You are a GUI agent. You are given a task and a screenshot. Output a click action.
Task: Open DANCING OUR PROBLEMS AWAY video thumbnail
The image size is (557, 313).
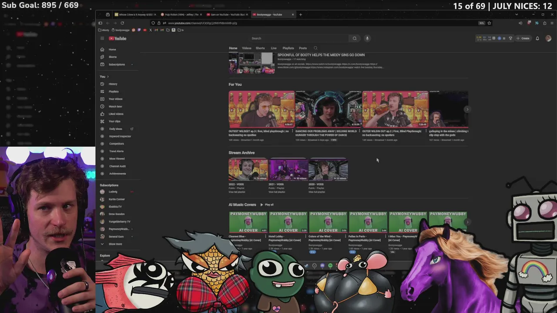[329, 109]
